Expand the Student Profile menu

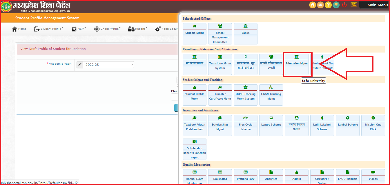point(49,29)
